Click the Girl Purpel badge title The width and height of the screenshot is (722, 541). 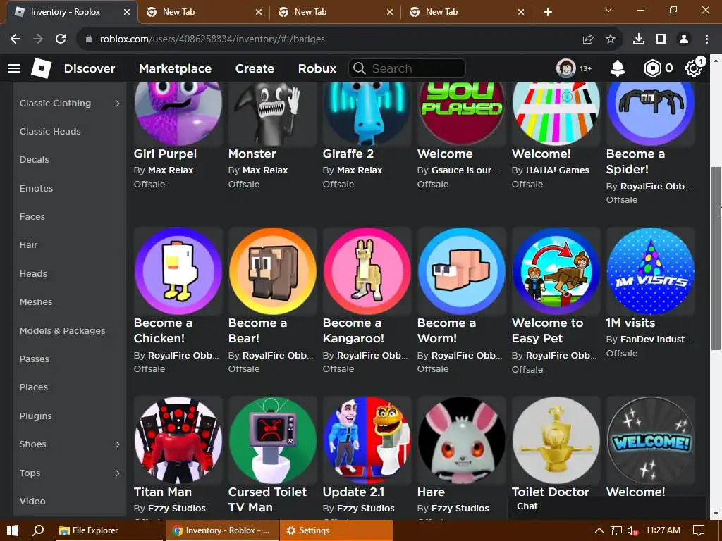click(165, 154)
